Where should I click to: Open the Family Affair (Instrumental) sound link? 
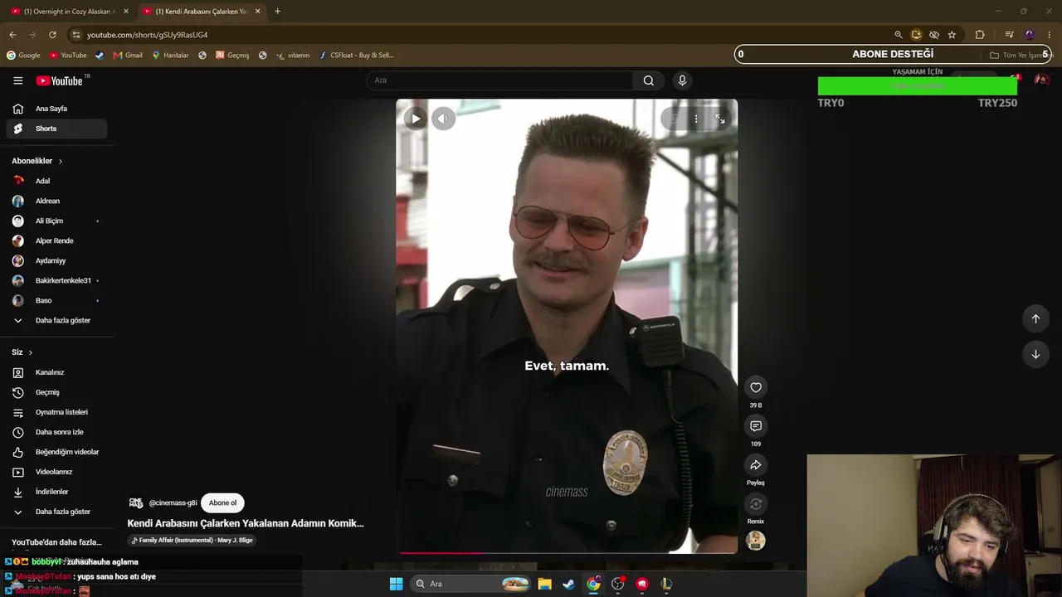[x=192, y=540]
